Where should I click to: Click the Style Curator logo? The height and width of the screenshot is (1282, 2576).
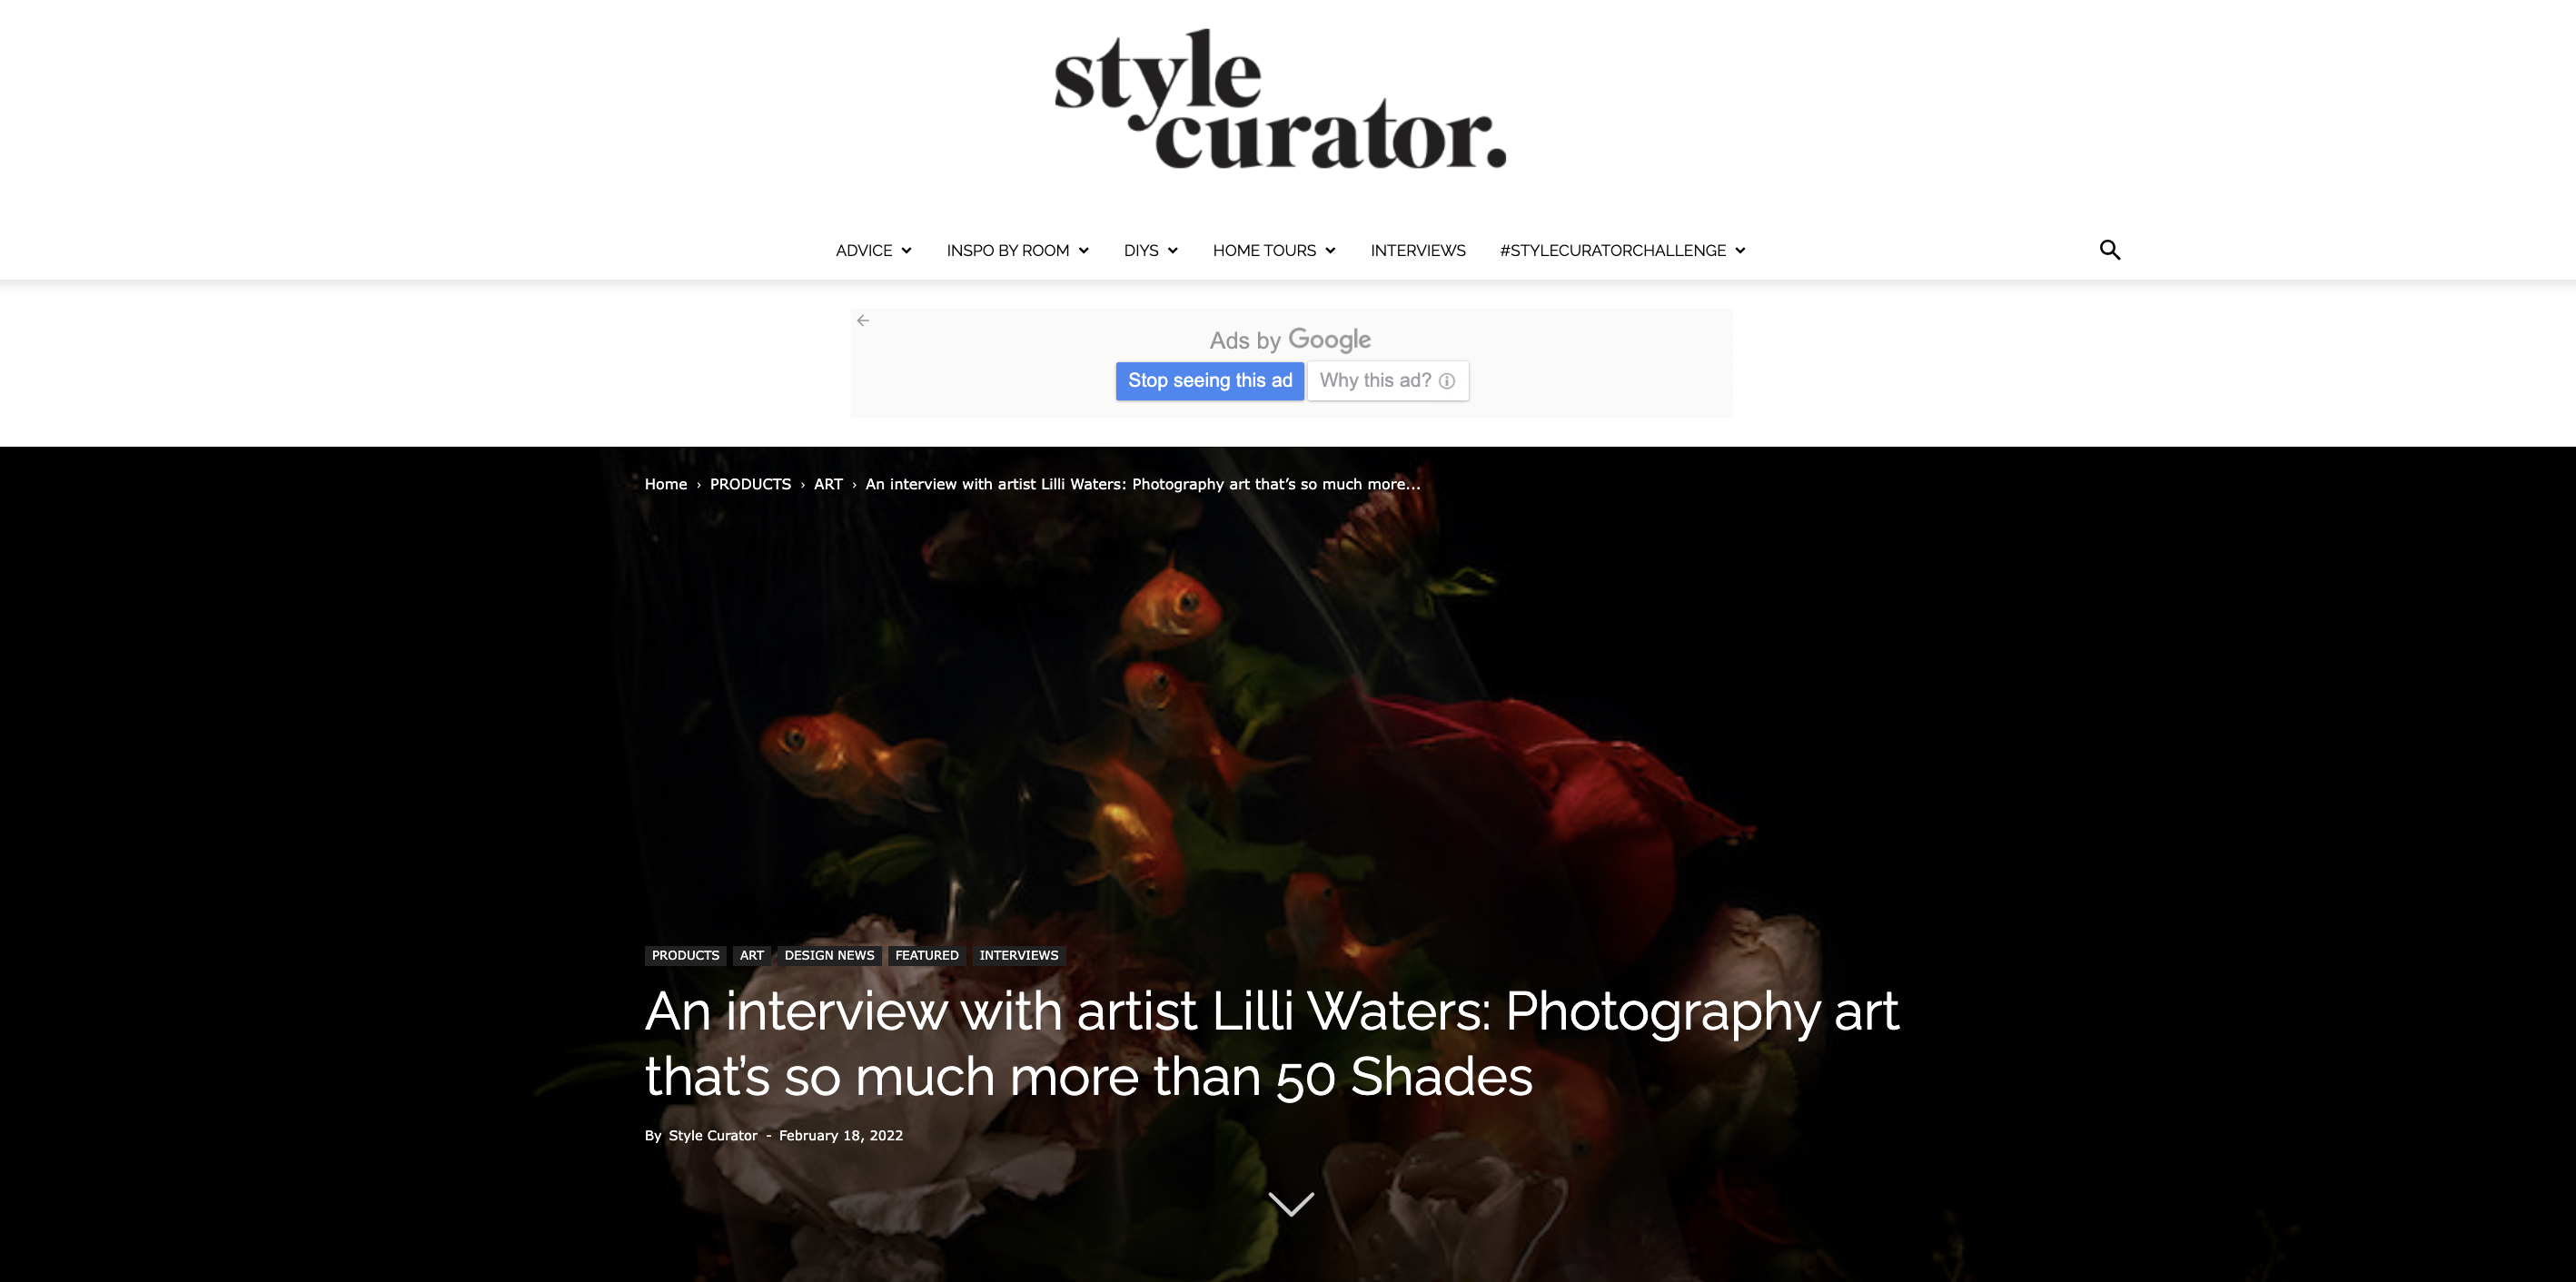[1280, 99]
